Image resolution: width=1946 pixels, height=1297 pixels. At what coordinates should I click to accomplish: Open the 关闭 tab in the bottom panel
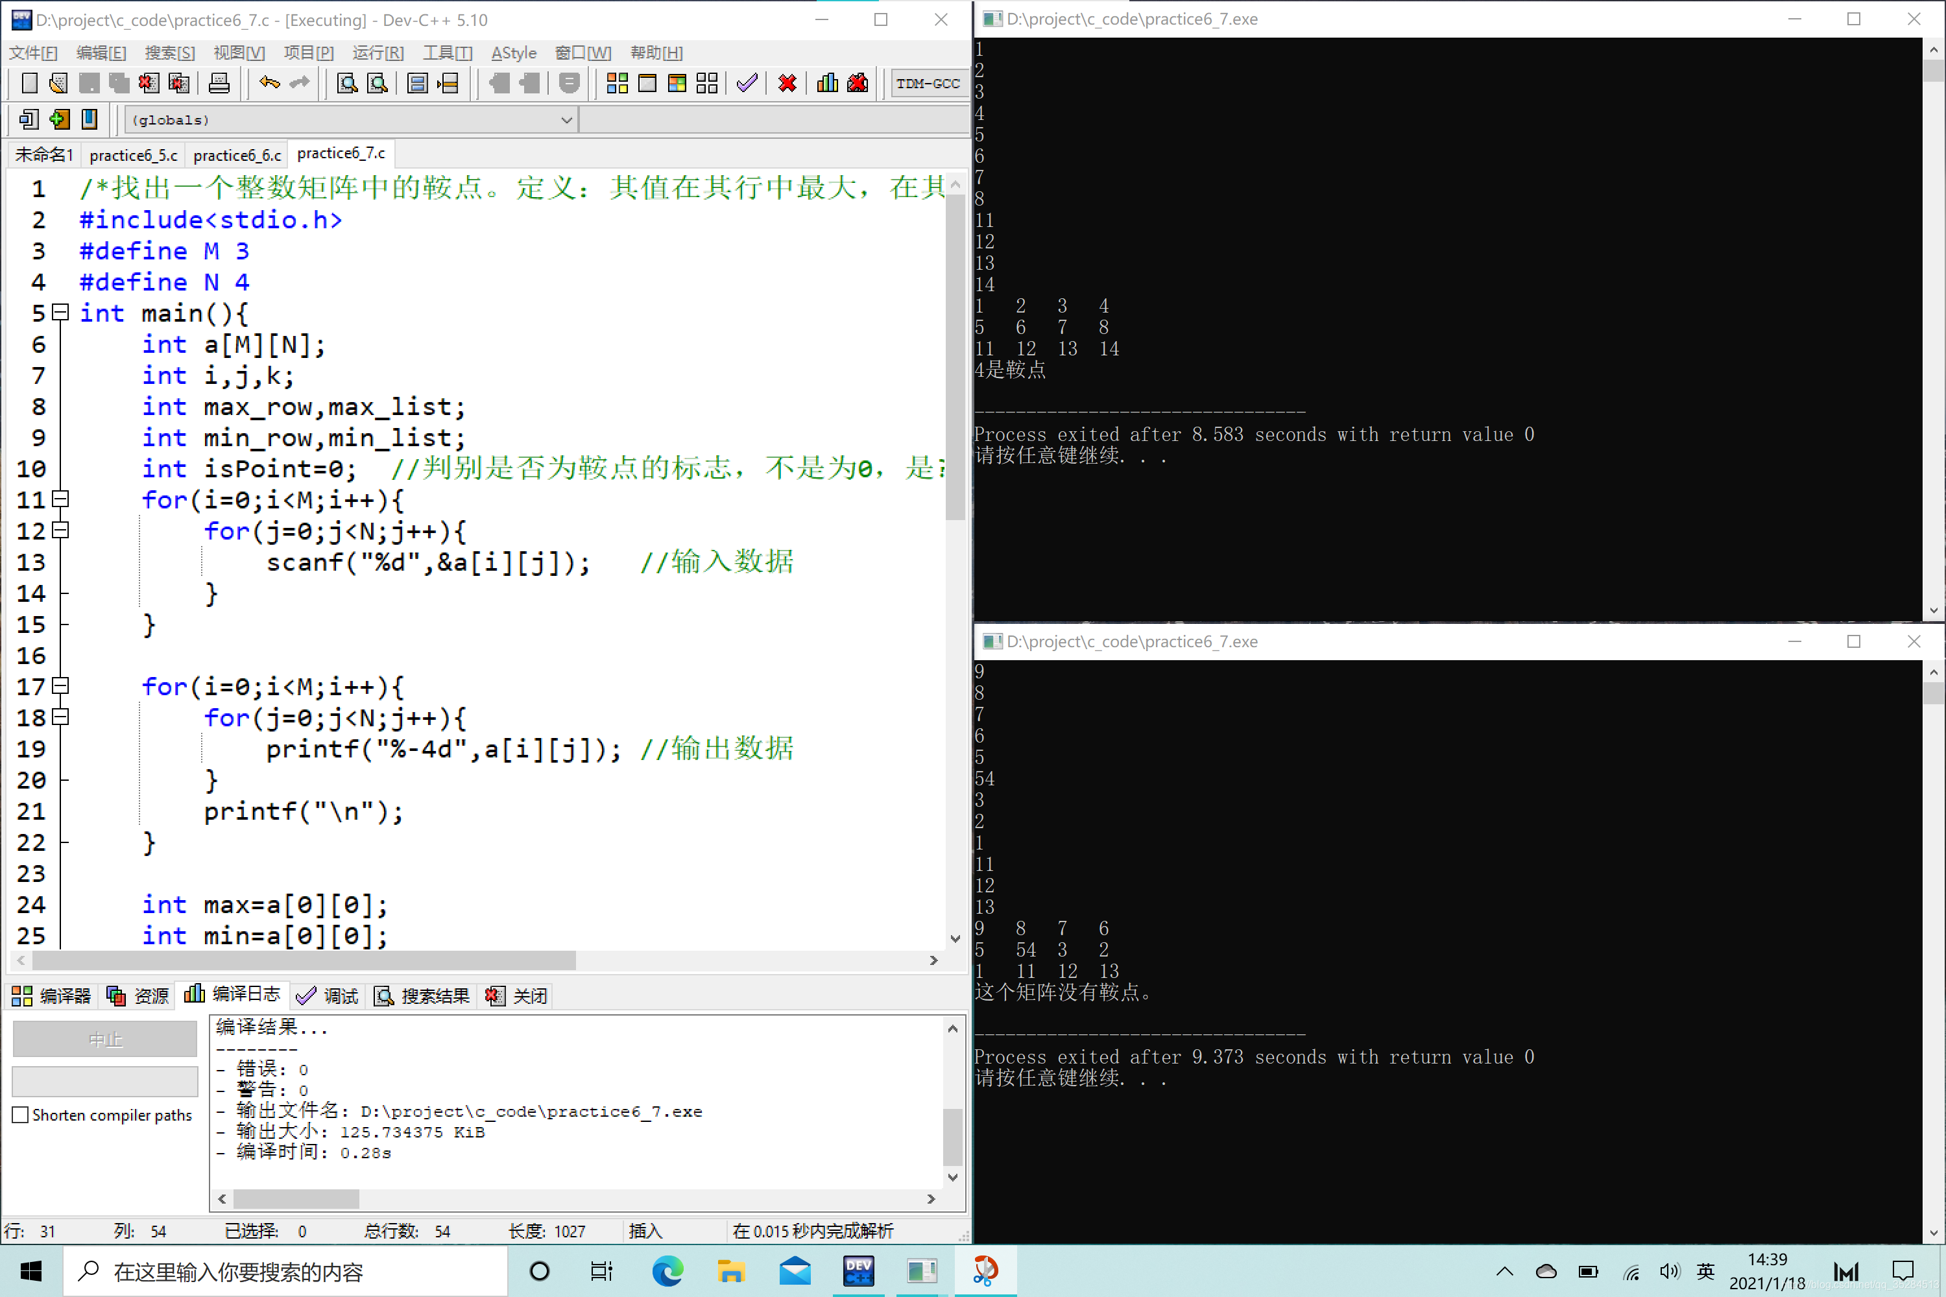(x=517, y=996)
